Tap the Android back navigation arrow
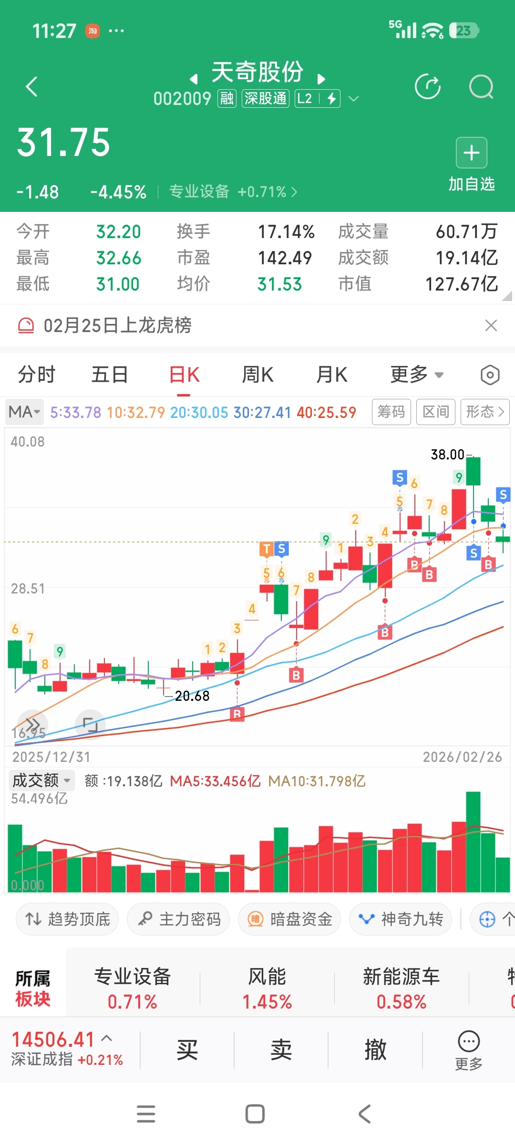The image size is (515, 1145). tap(364, 1114)
